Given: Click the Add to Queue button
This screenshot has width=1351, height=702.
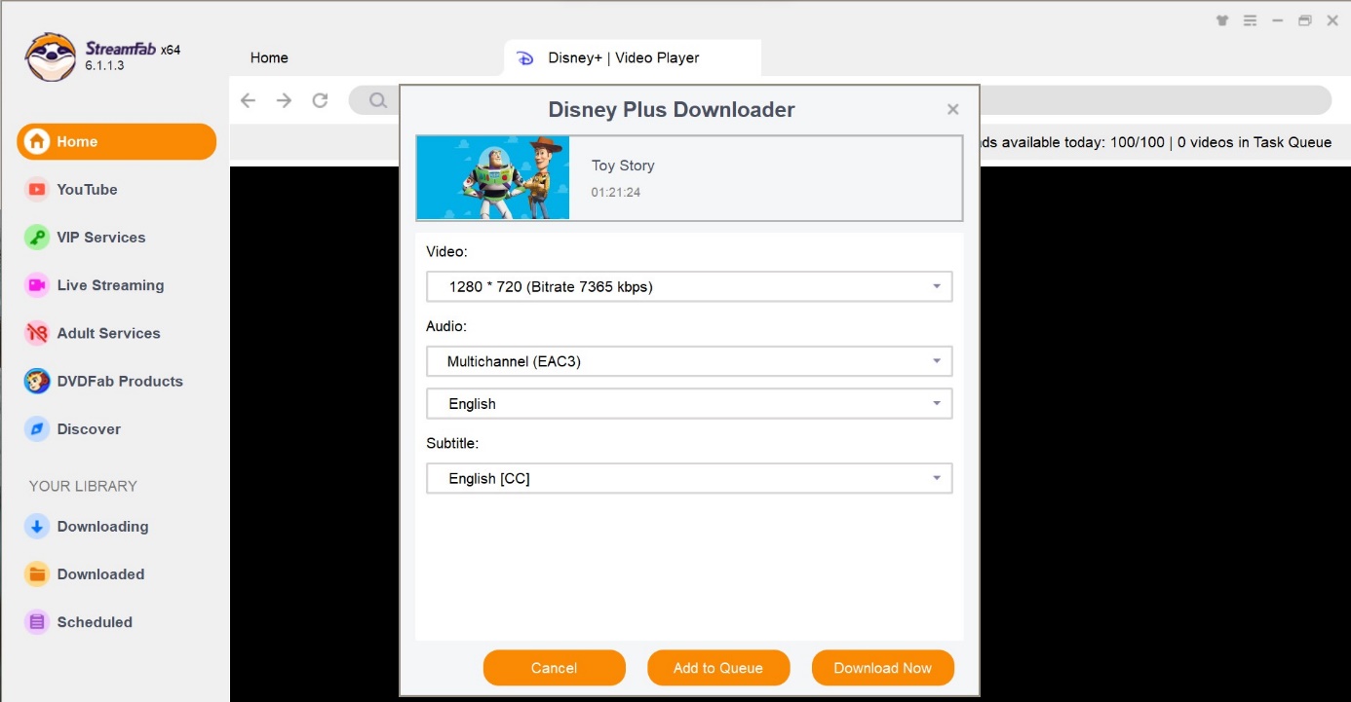Looking at the screenshot, I should (718, 668).
